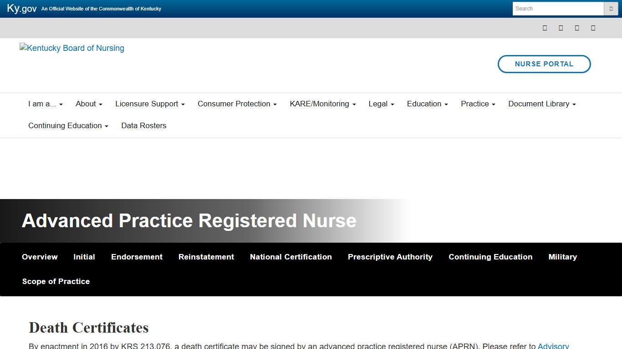
Task: Select the Data Rosters menu item
Action: coord(143,125)
